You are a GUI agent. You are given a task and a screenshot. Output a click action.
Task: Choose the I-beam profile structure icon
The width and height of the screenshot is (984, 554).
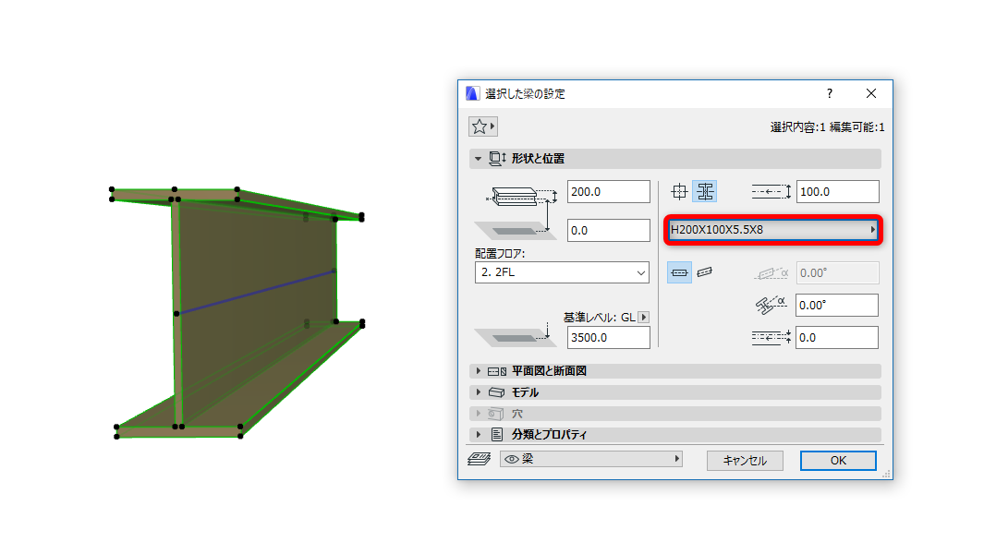click(705, 191)
